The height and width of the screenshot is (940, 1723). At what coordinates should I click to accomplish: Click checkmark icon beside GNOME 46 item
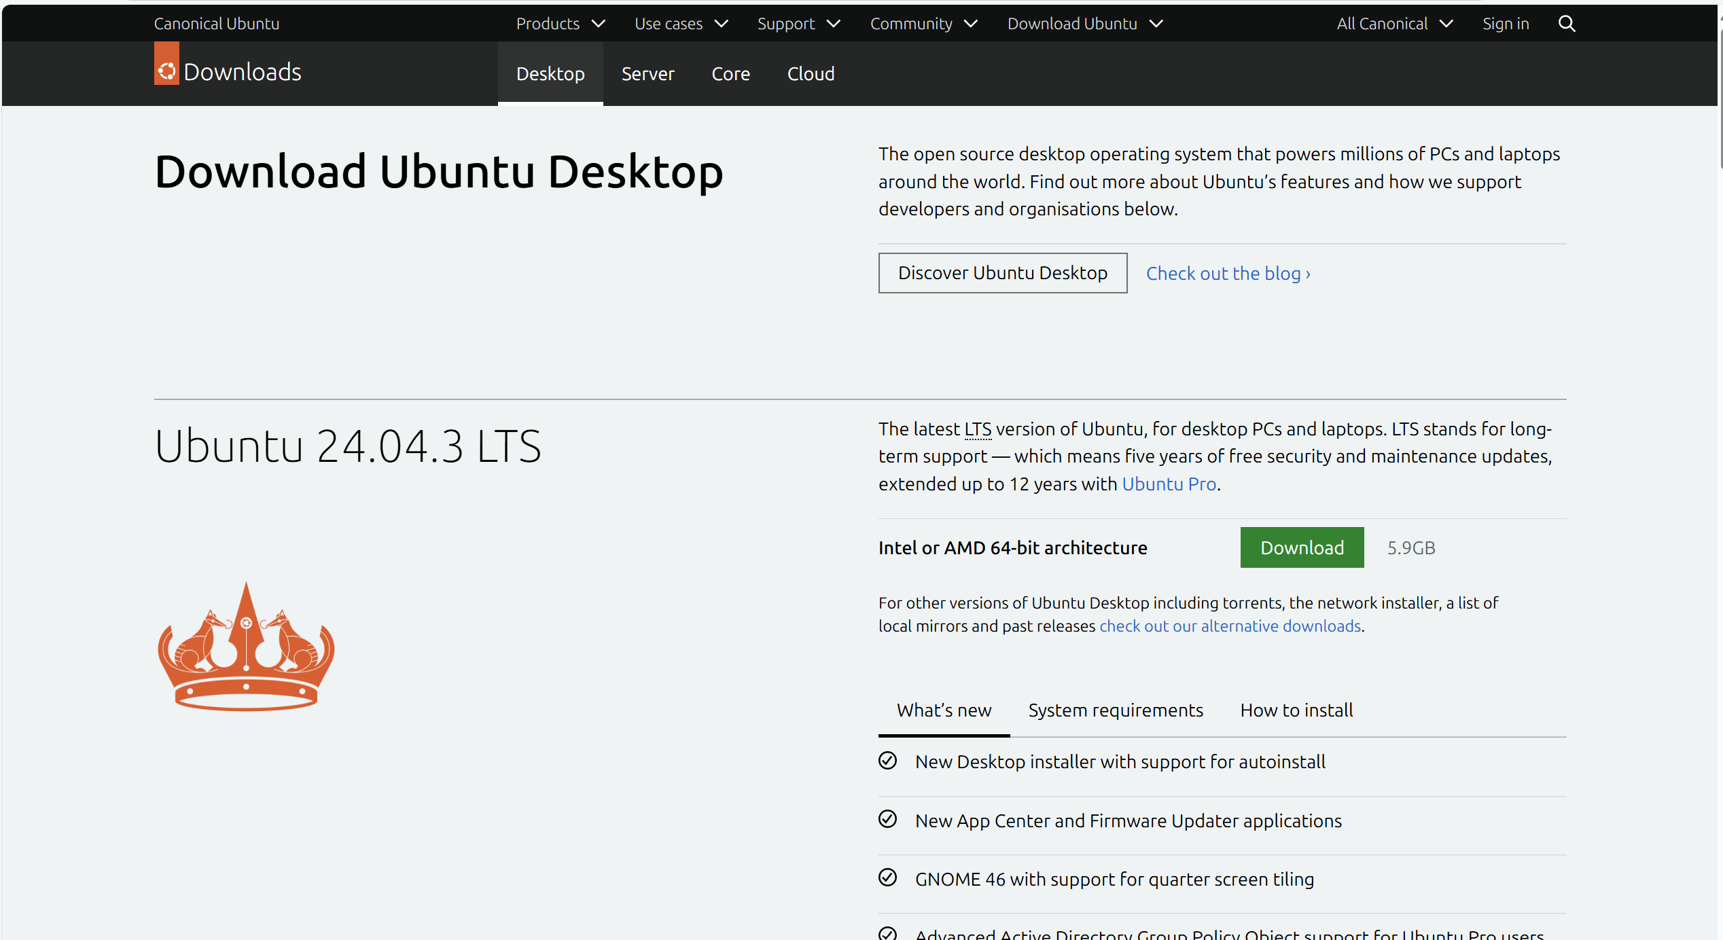(887, 878)
